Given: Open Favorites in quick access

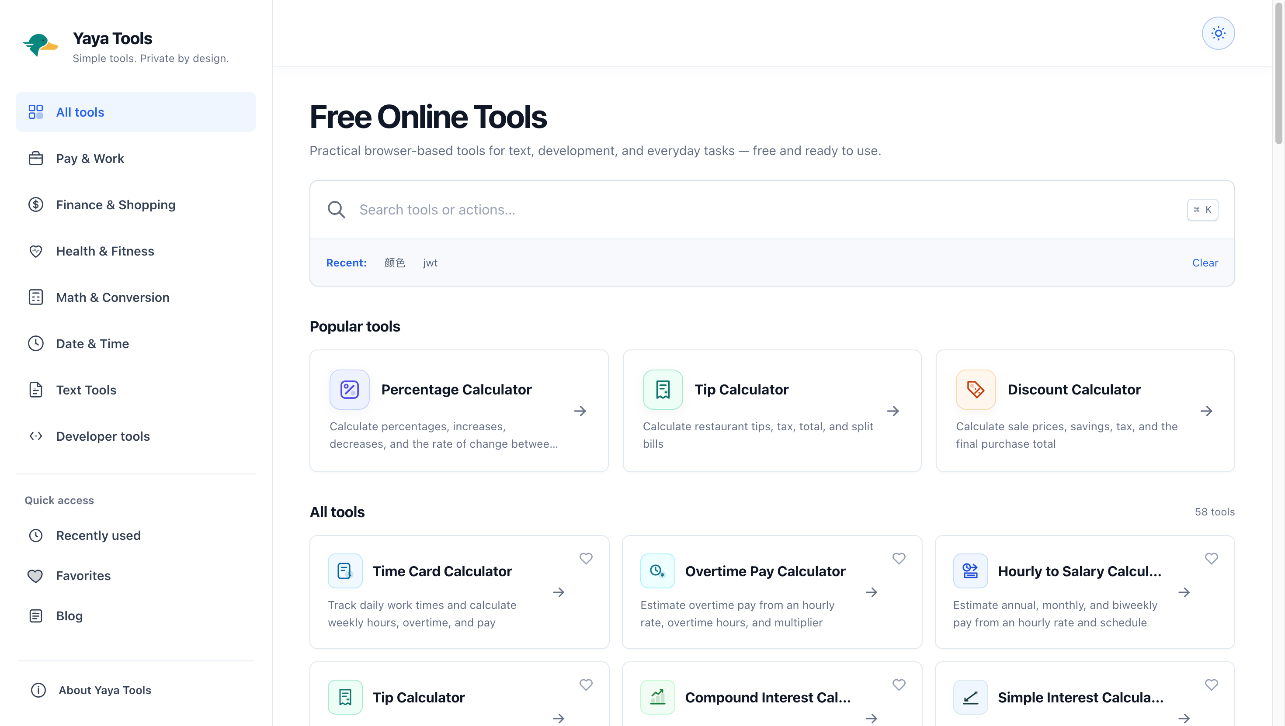Looking at the screenshot, I should pos(135,575).
